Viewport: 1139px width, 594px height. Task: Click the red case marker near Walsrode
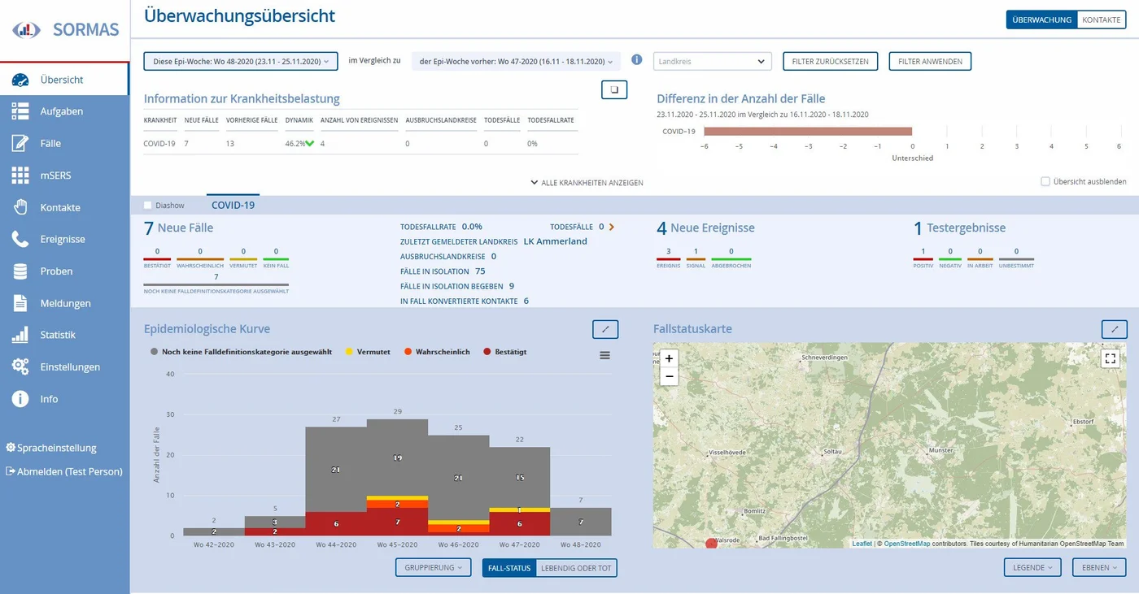click(711, 543)
